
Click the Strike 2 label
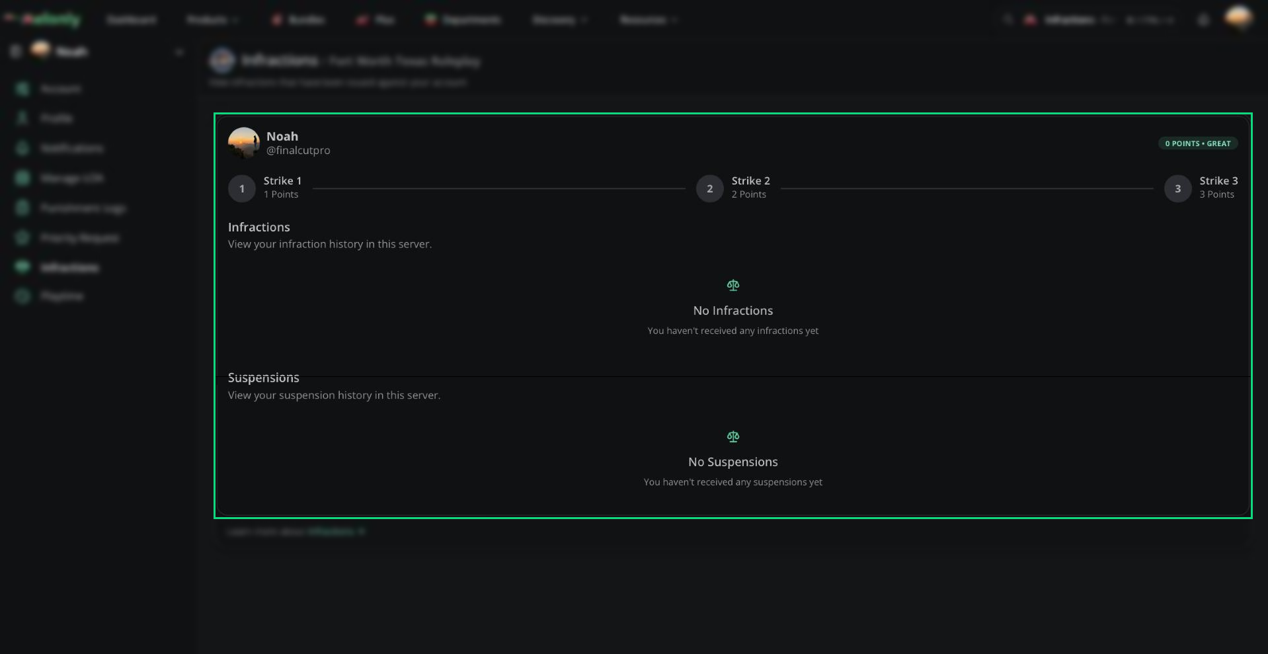pos(750,181)
